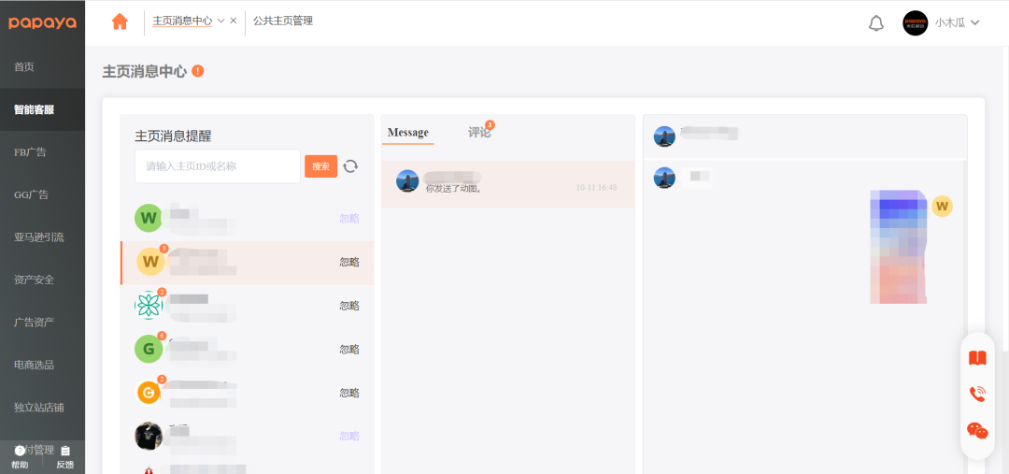Switch to the 评论 tab

479,133
